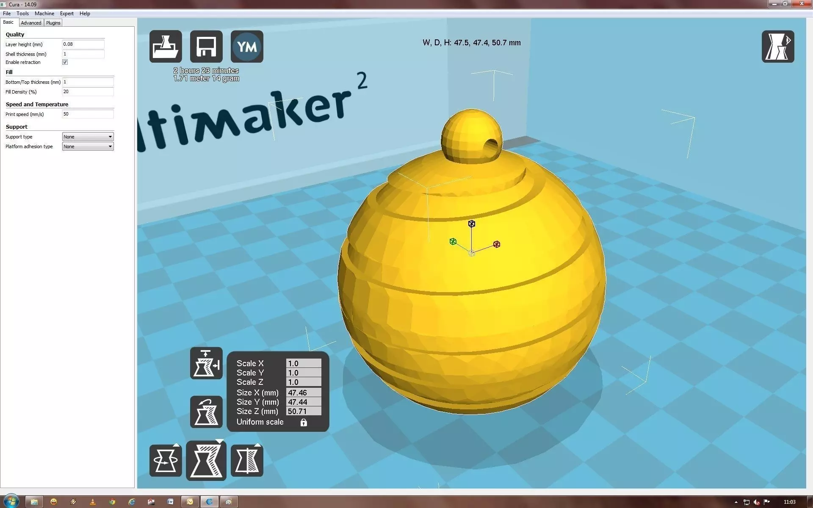Image resolution: width=813 pixels, height=508 pixels.
Task: Click the Layer height input field
Action: [83, 44]
